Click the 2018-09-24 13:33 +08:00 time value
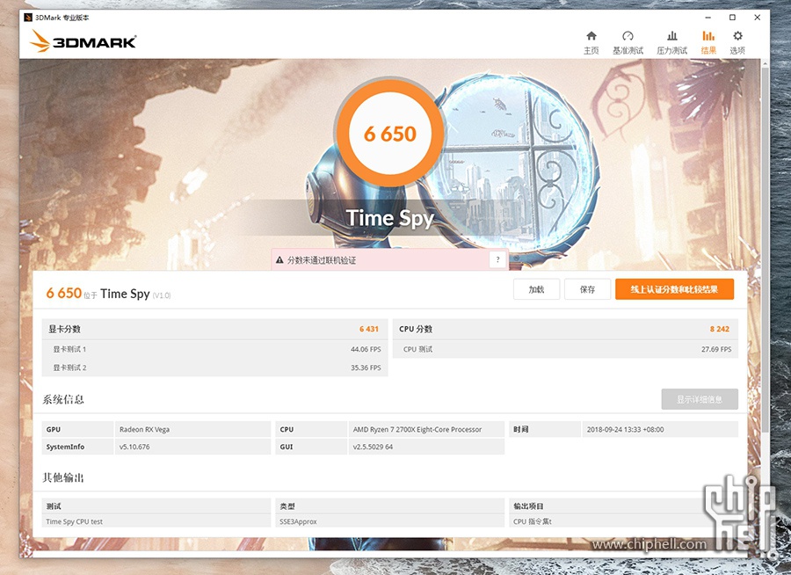 click(625, 430)
